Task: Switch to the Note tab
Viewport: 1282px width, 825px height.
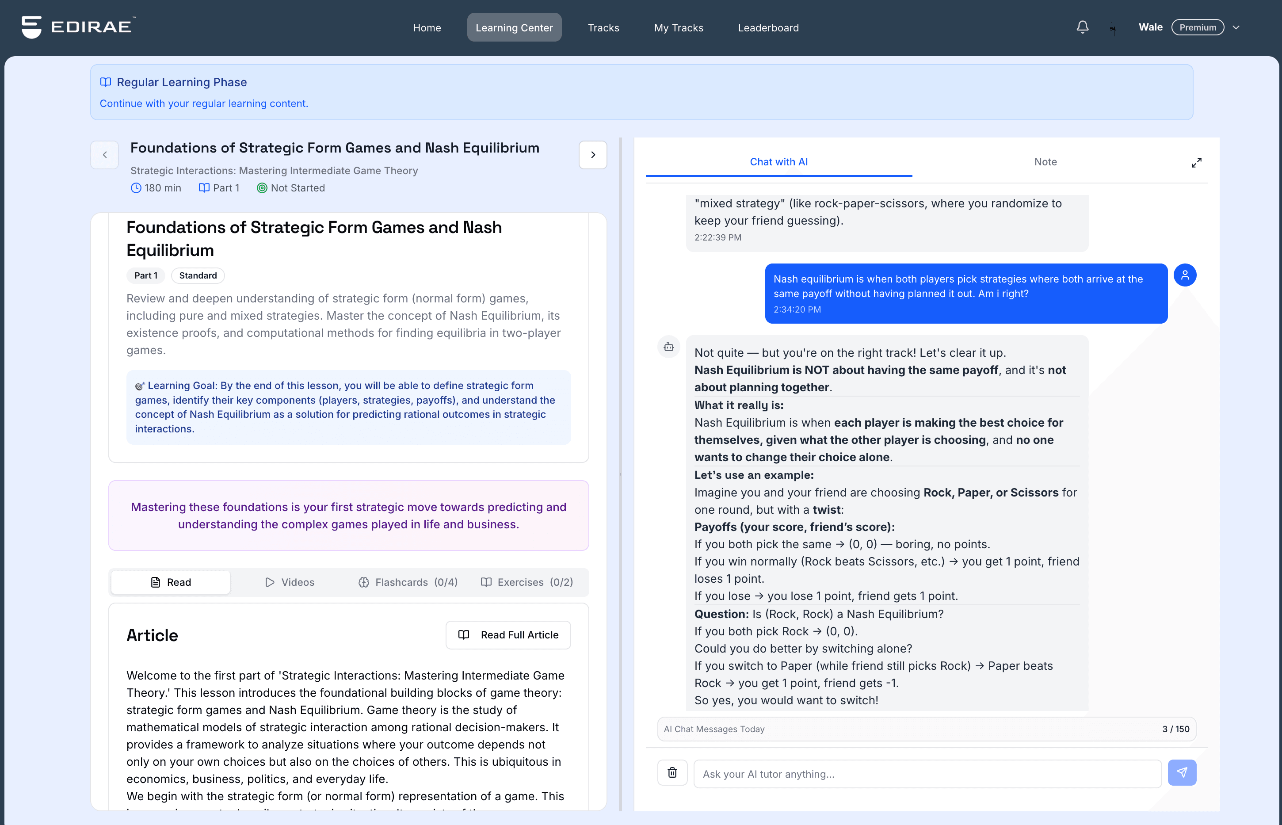Action: (1045, 162)
